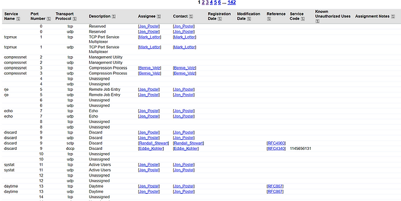Click the Assignee column filter icon
Image resolution: width=401 pixels, height=201 pixels.
[159, 17]
